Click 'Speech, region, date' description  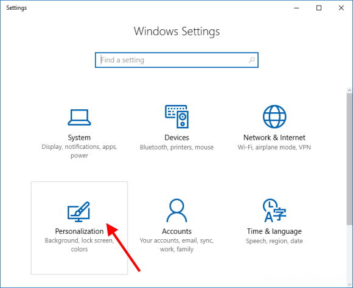click(274, 241)
